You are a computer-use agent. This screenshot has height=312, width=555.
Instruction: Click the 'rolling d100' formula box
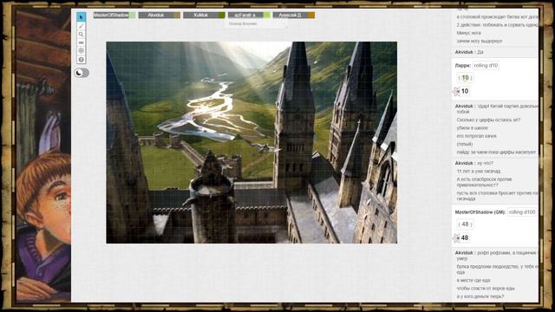(x=522, y=212)
